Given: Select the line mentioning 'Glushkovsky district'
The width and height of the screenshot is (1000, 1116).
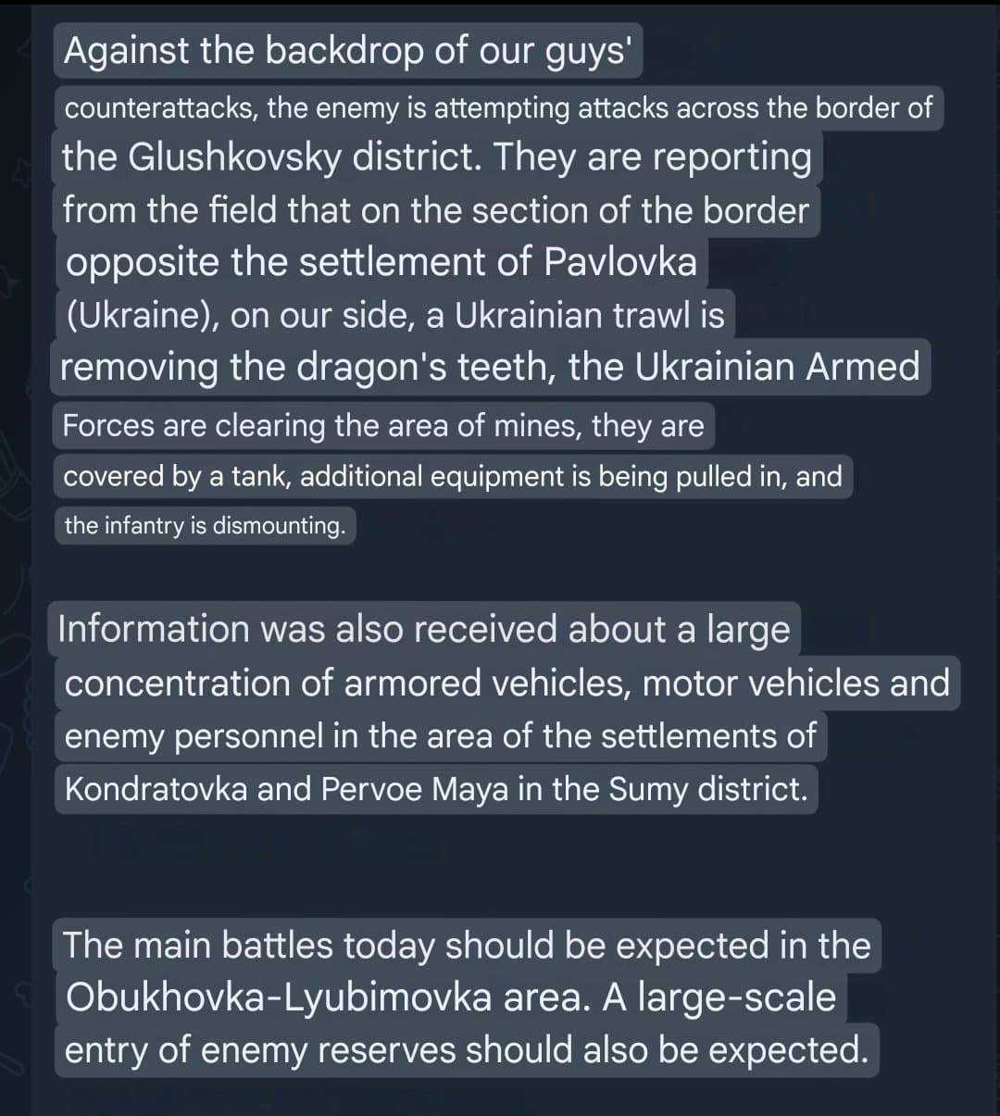Looking at the screenshot, I should (x=437, y=157).
